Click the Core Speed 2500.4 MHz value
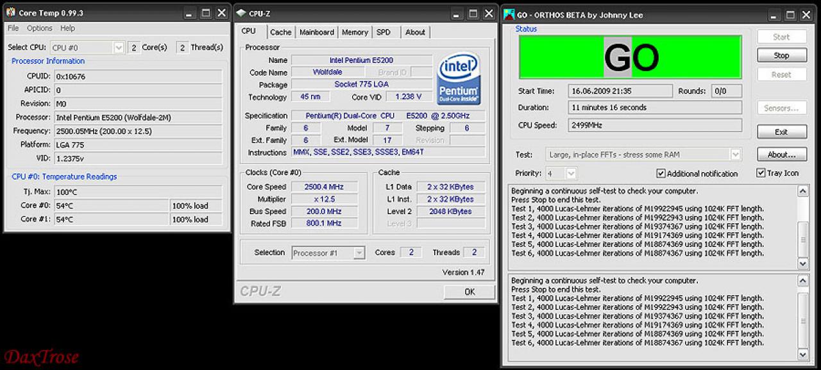821x370 pixels. [x=325, y=187]
